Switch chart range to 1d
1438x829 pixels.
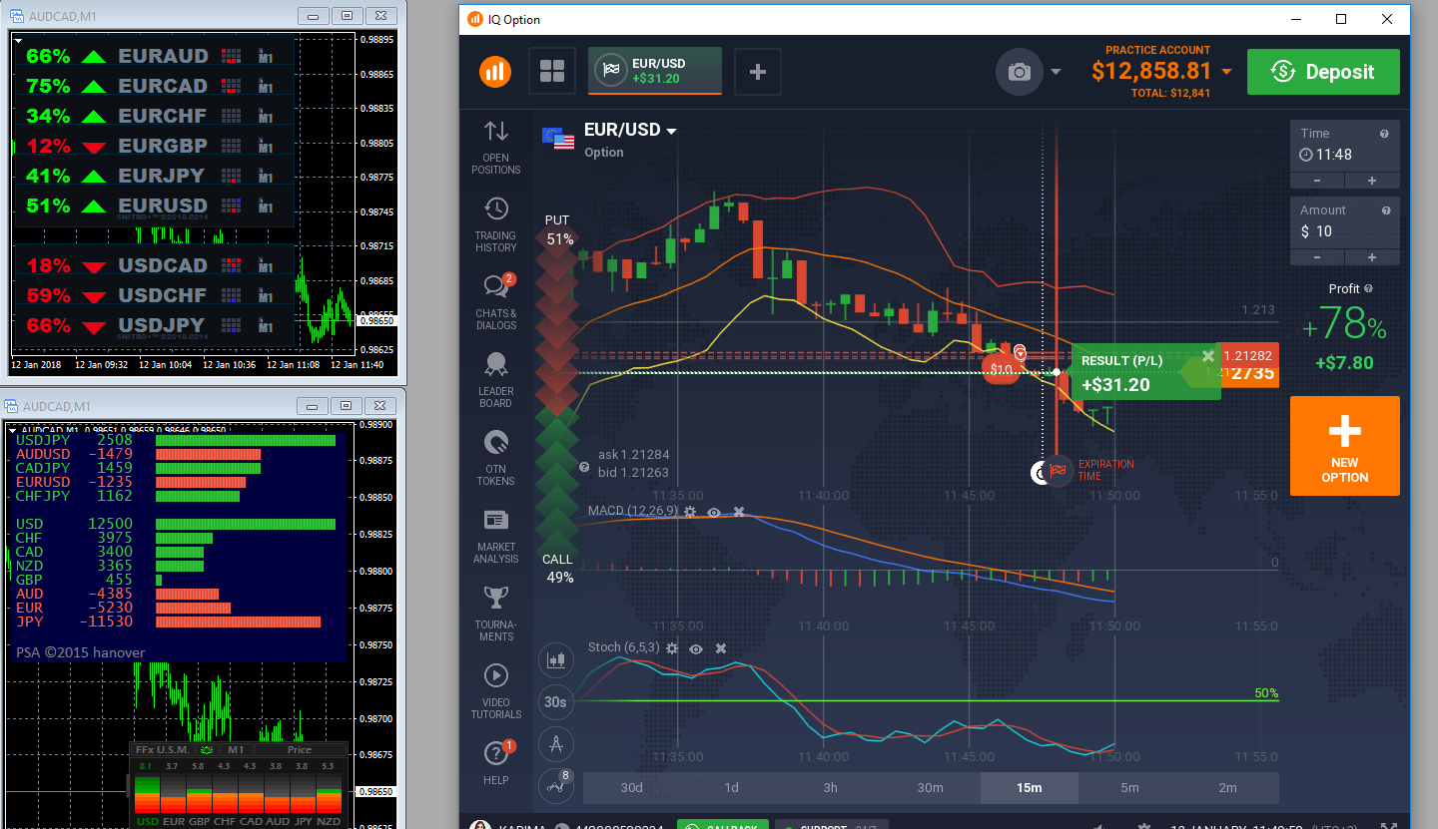click(x=731, y=787)
